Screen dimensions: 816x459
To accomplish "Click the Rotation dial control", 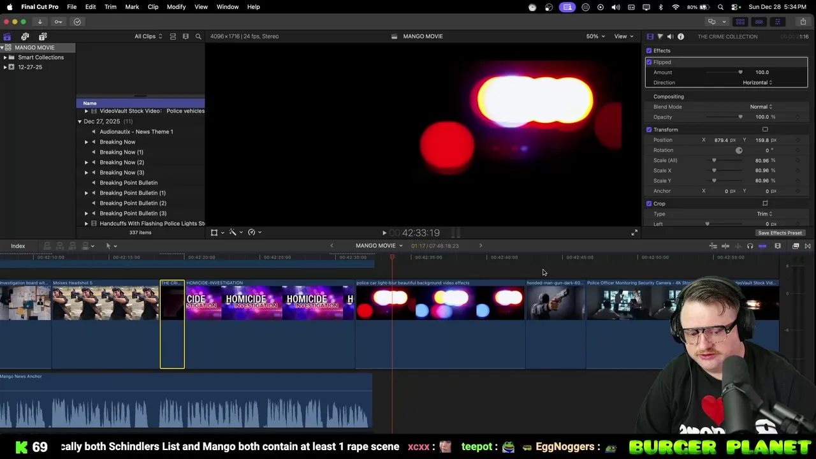I will point(739,150).
